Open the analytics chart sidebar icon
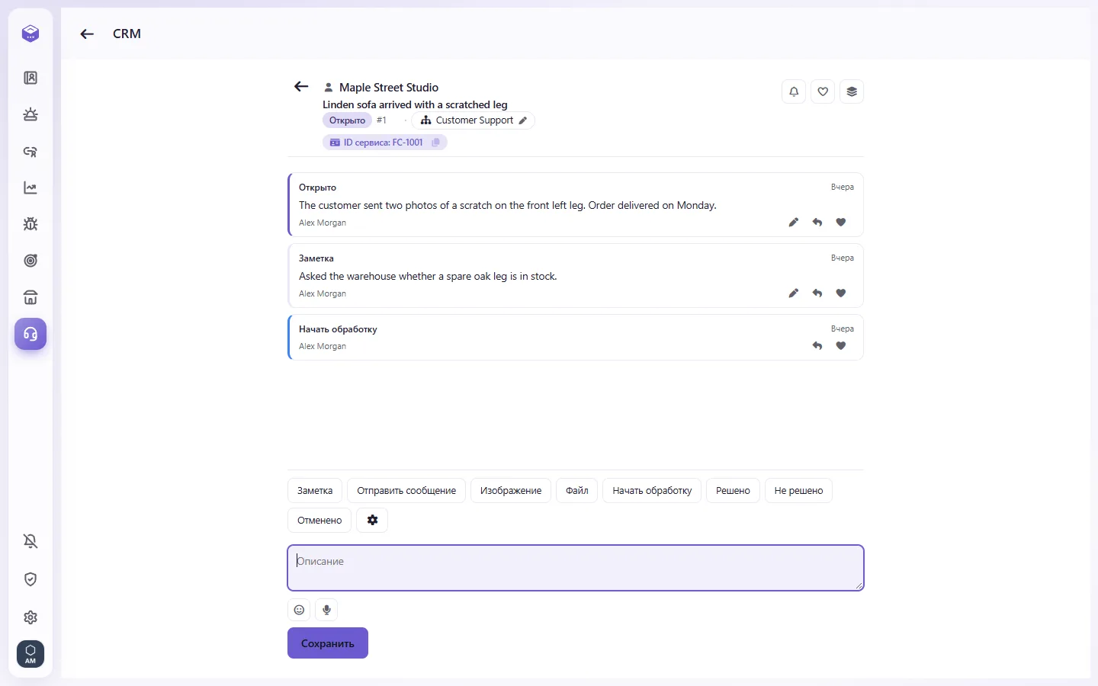 (x=30, y=188)
